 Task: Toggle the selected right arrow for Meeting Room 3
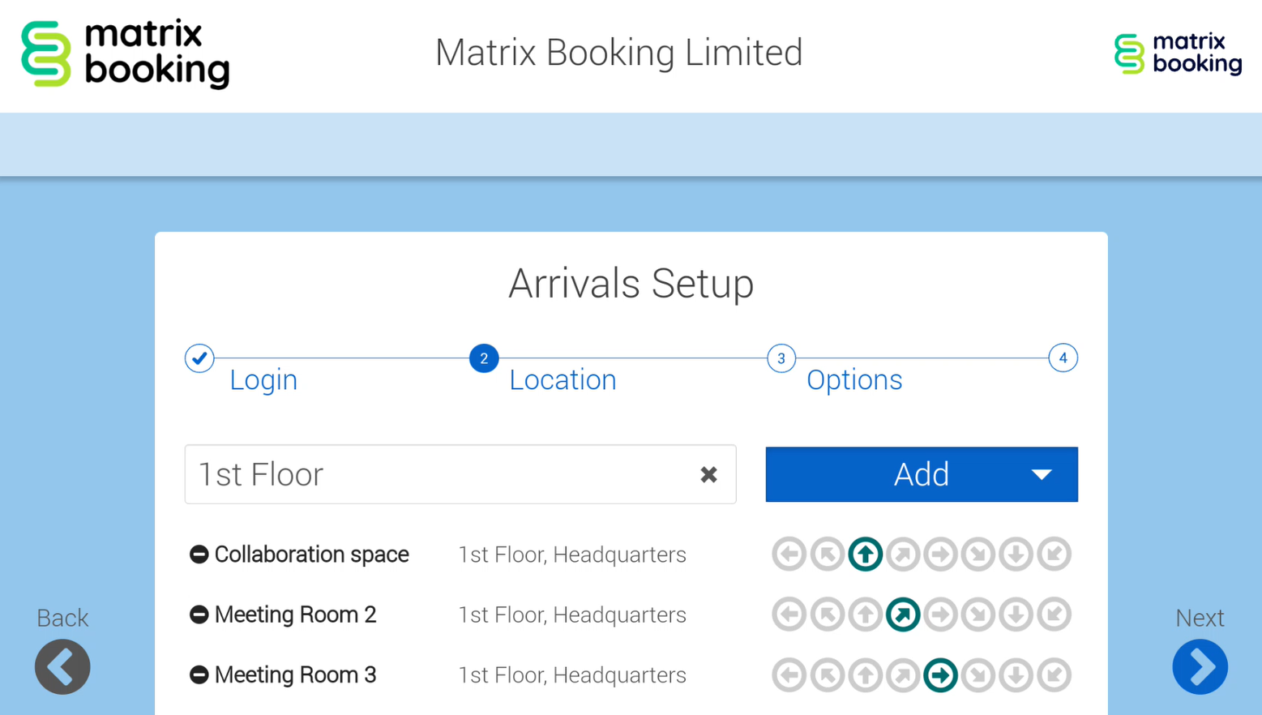(x=940, y=675)
